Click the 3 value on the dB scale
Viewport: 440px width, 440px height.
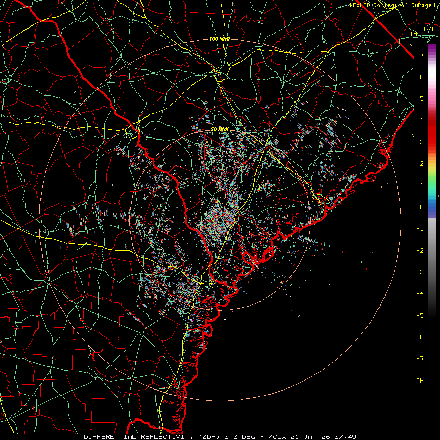422,142
